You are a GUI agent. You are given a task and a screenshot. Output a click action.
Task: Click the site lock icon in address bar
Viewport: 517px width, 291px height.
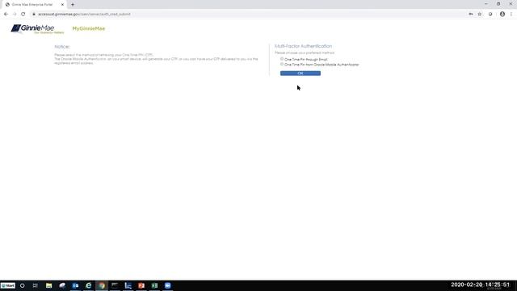coord(34,15)
